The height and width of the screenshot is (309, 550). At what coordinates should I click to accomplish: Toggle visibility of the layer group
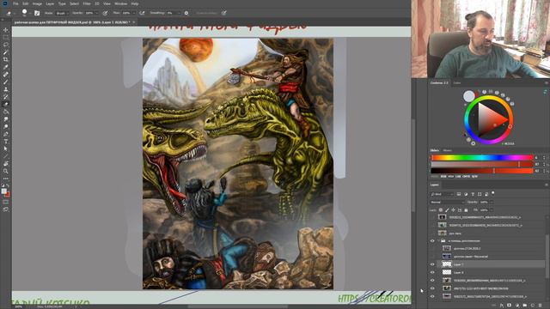pyautogui.click(x=432, y=241)
